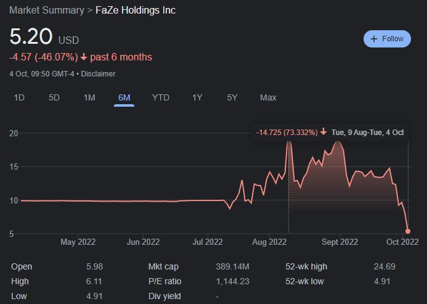This screenshot has height=304, width=427.
Task: Click the current price dot on the chart
Action: 408,231
